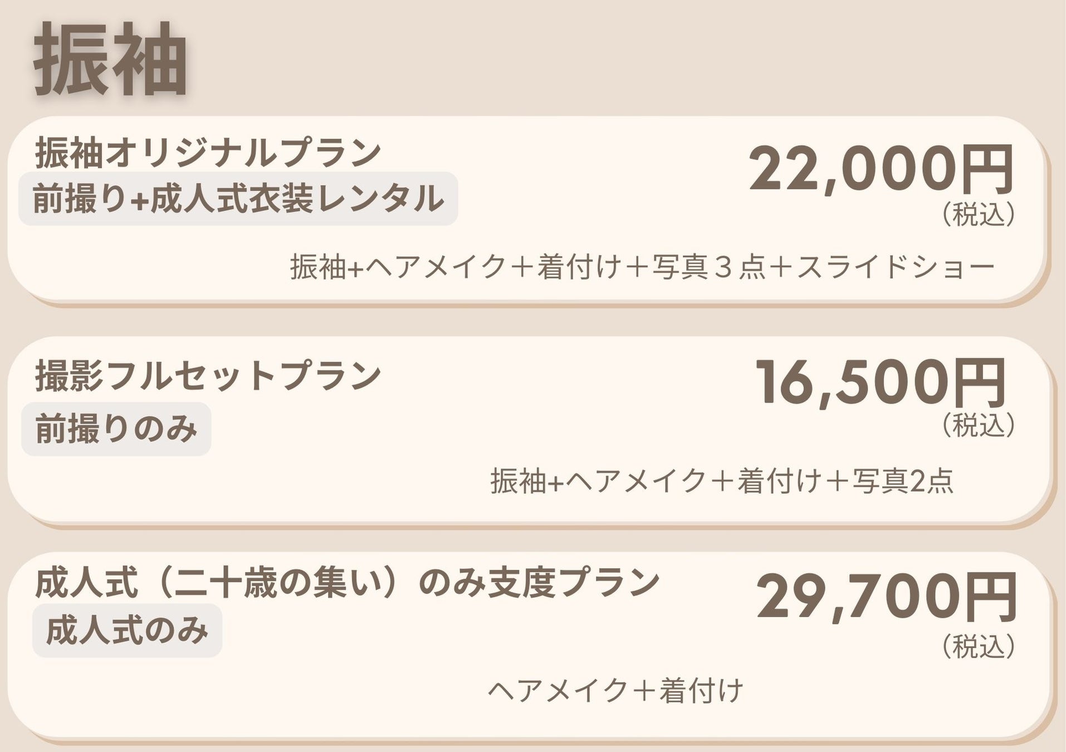Image resolution: width=1066 pixels, height=752 pixels.
Task: Open the 撮影フルセットプラン plan title
Action: (208, 376)
